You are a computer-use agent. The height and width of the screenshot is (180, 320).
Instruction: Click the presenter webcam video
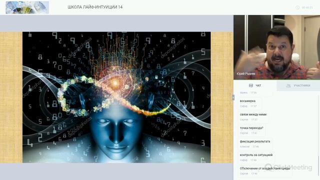coord(276,47)
